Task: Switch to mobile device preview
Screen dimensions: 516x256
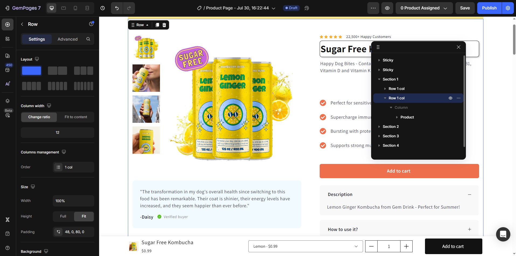Action: pyautogui.click(x=75, y=8)
